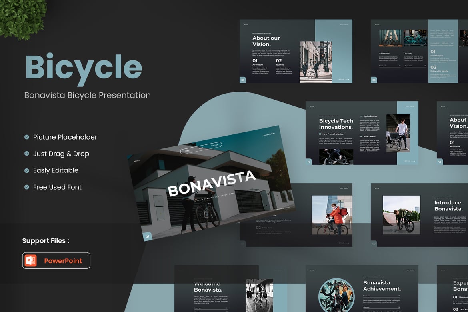Click the "Smart Bikes" checkmark item

pyautogui.click(x=368, y=136)
